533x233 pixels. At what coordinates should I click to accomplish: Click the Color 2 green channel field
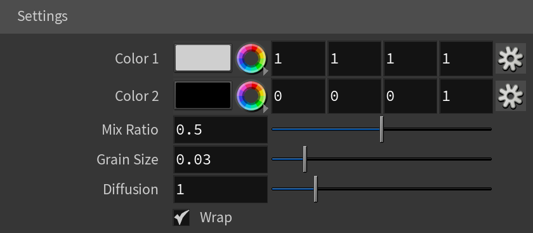(354, 97)
